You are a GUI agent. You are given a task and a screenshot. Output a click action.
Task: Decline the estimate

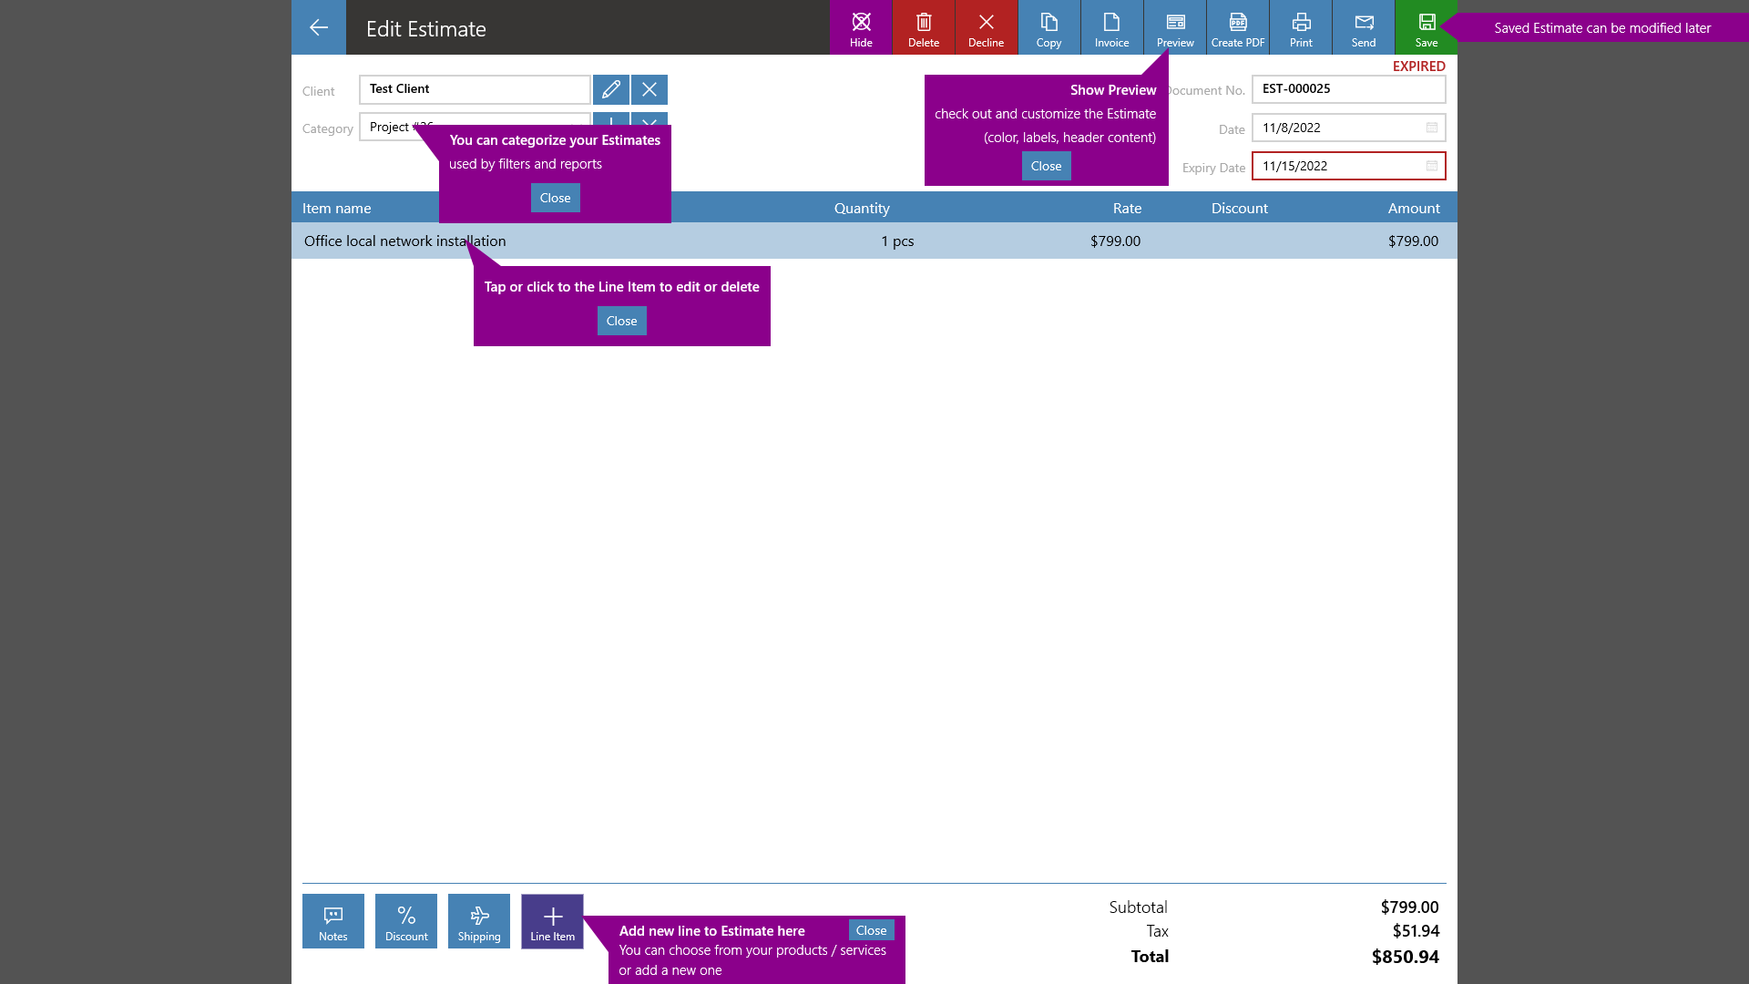pyautogui.click(x=987, y=27)
